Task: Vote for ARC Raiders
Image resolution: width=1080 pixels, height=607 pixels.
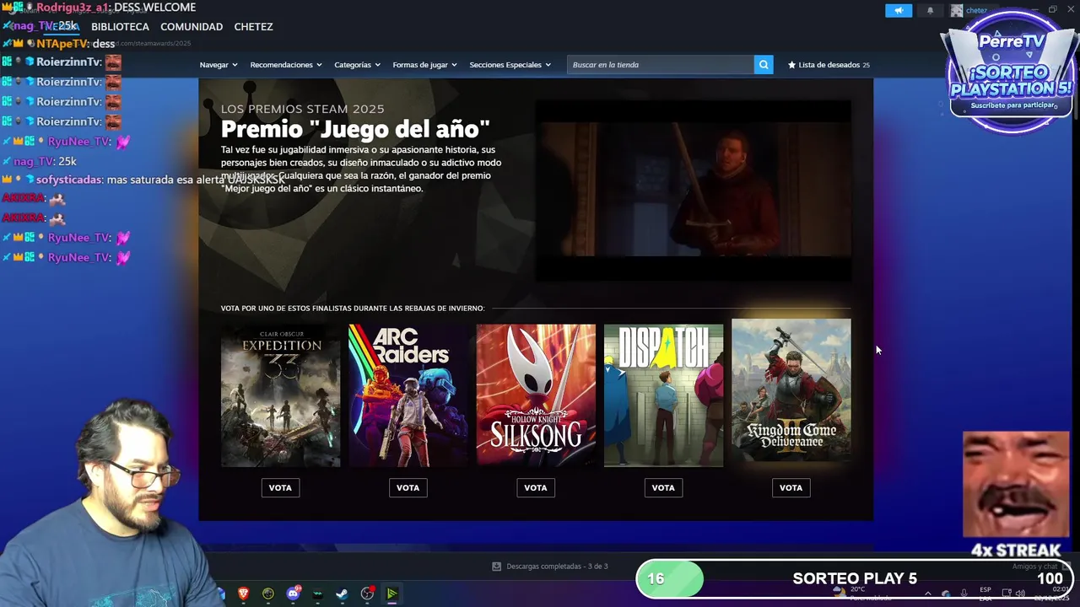Action: pyautogui.click(x=408, y=487)
